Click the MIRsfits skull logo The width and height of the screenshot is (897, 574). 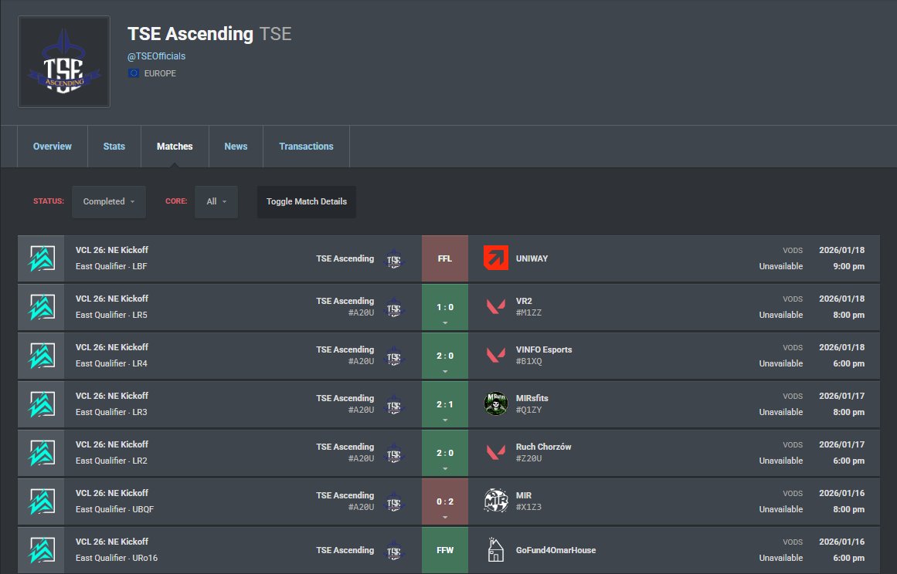click(x=495, y=403)
